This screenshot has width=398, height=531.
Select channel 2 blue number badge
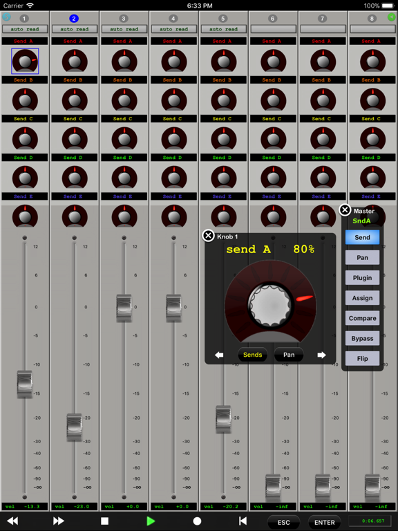(x=74, y=18)
